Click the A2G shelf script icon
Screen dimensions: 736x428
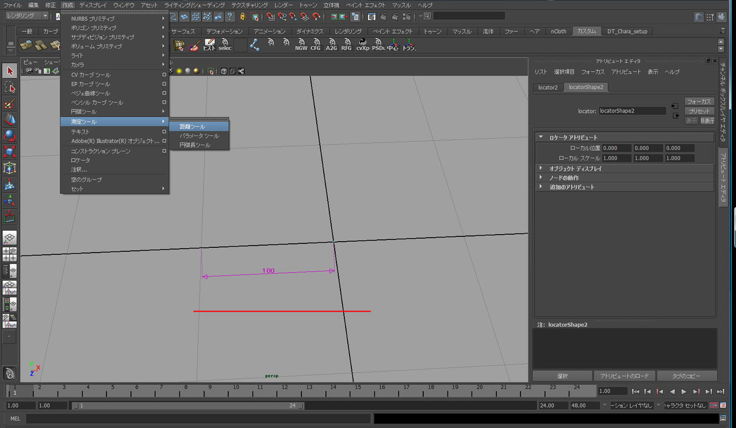pyautogui.click(x=331, y=45)
